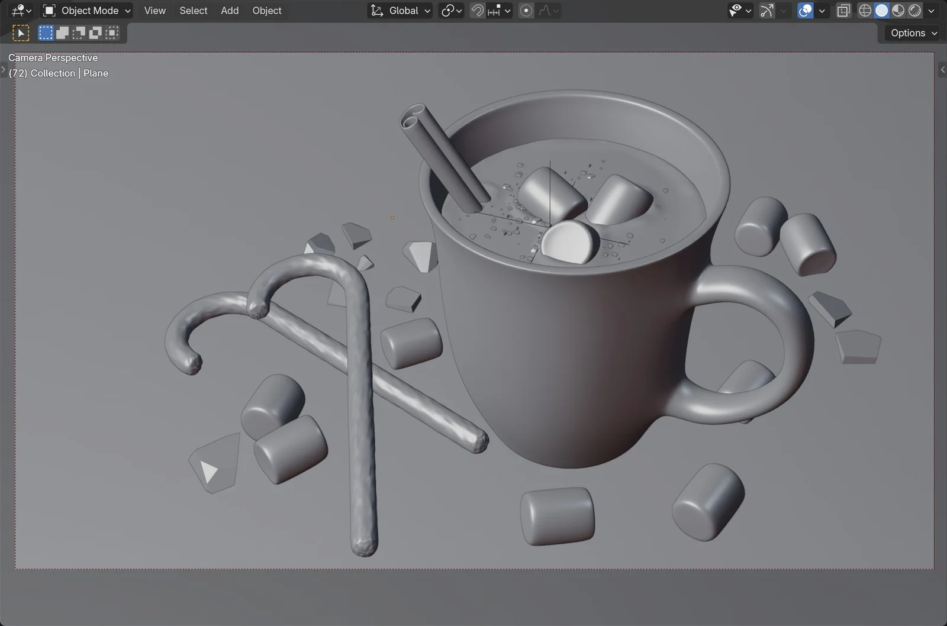Click the Options button
The image size is (947, 626).
click(x=910, y=33)
